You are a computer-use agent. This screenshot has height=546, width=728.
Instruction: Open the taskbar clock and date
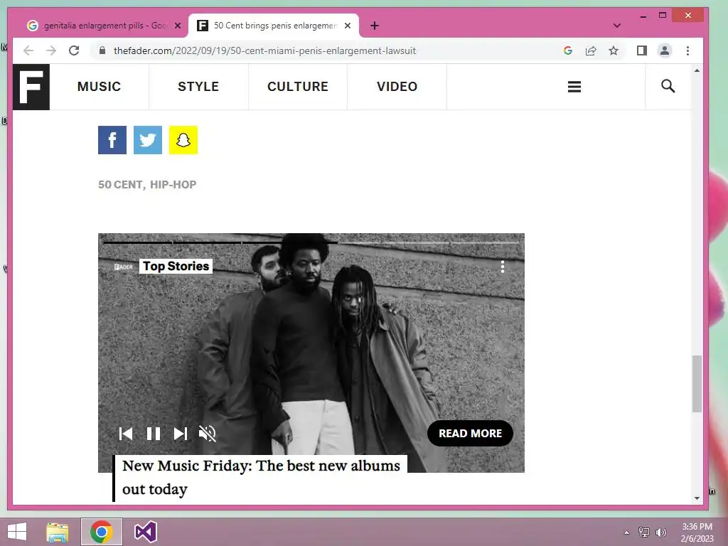click(x=697, y=532)
